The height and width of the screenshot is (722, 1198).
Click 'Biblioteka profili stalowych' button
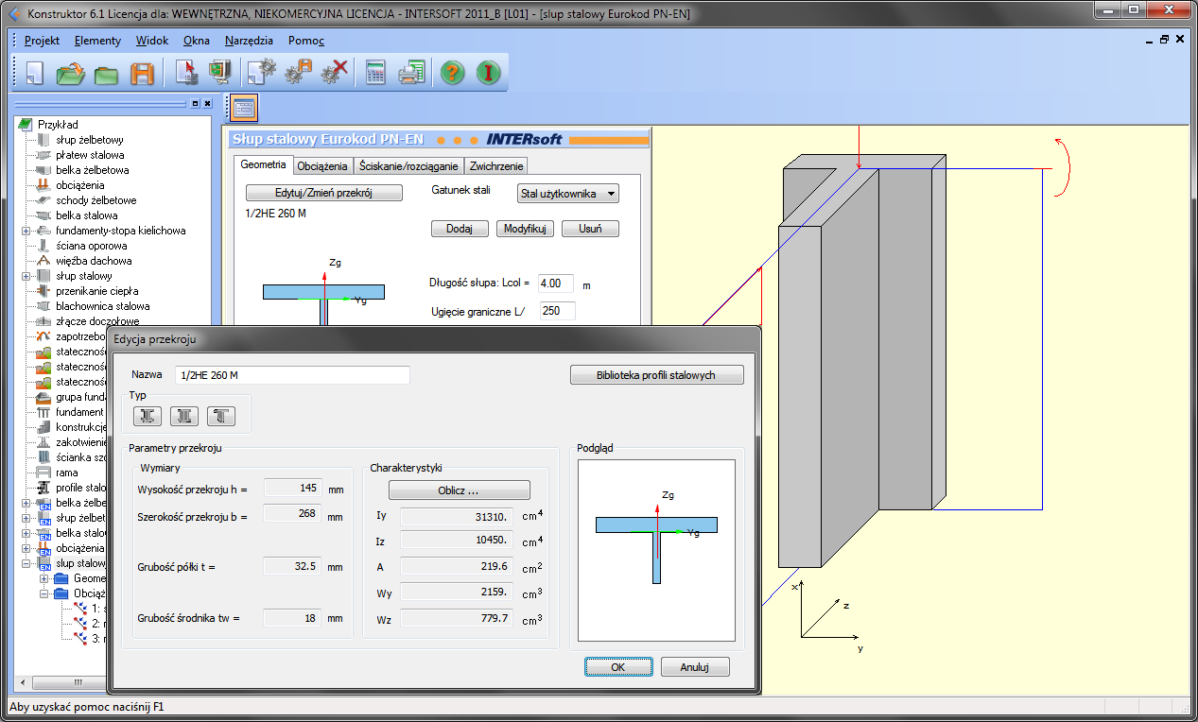tap(657, 375)
